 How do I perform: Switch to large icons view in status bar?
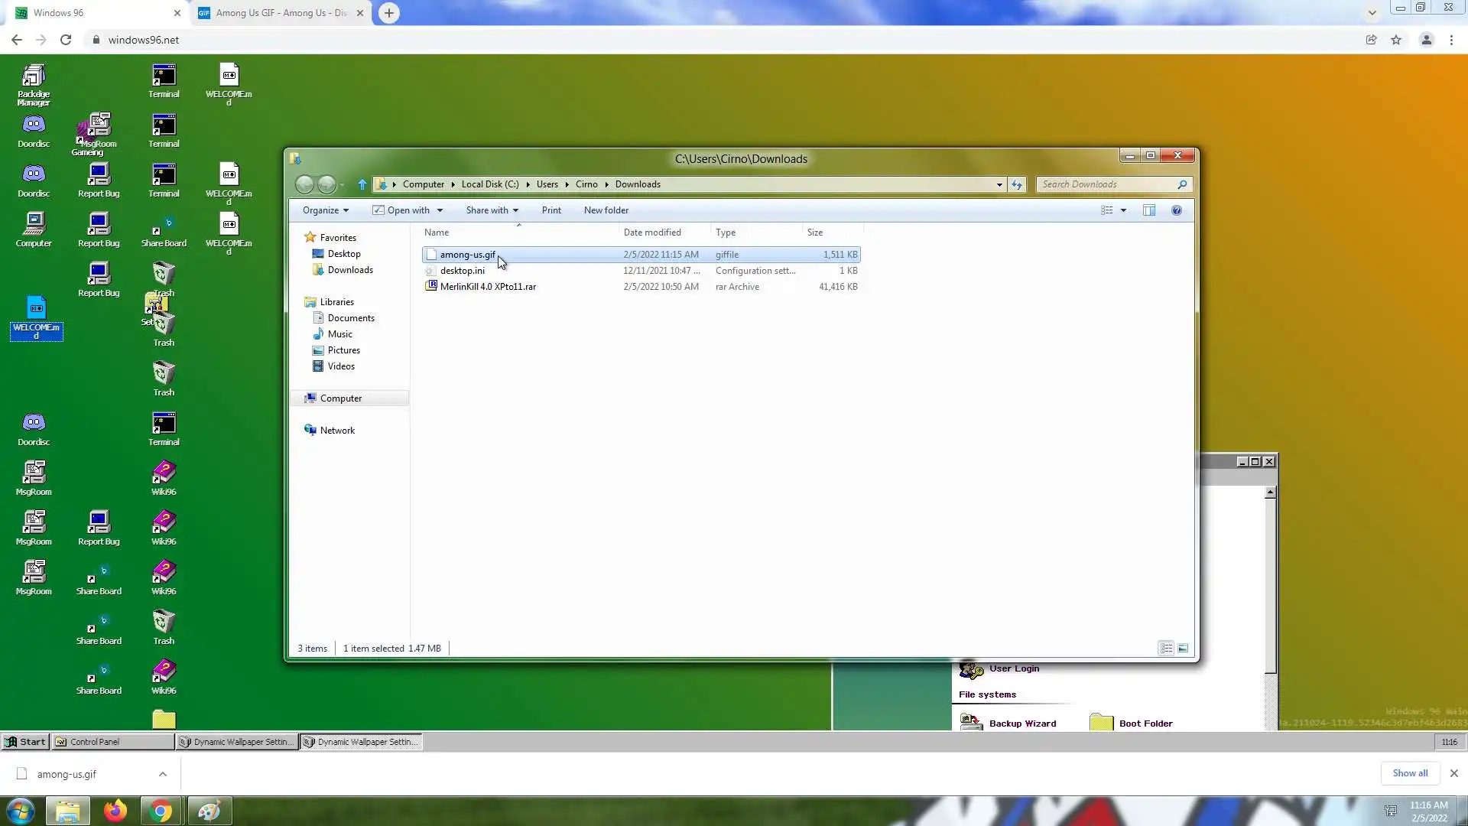tap(1183, 649)
